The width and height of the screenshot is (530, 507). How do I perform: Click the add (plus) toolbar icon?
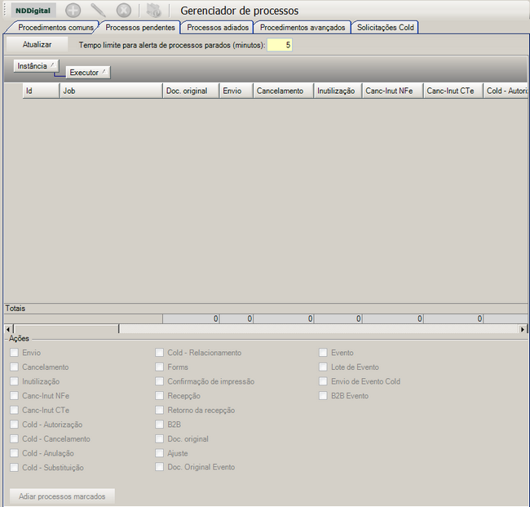(73, 11)
